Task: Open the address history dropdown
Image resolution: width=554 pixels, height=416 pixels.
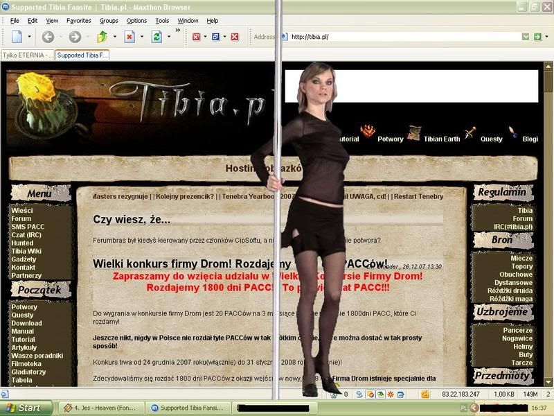Action: point(526,37)
